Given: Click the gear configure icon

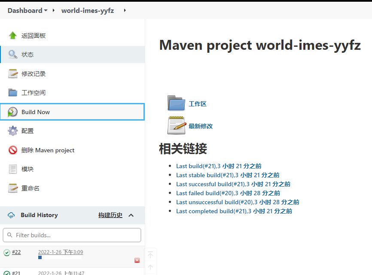Looking at the screenshot, I should click(13, 131).
